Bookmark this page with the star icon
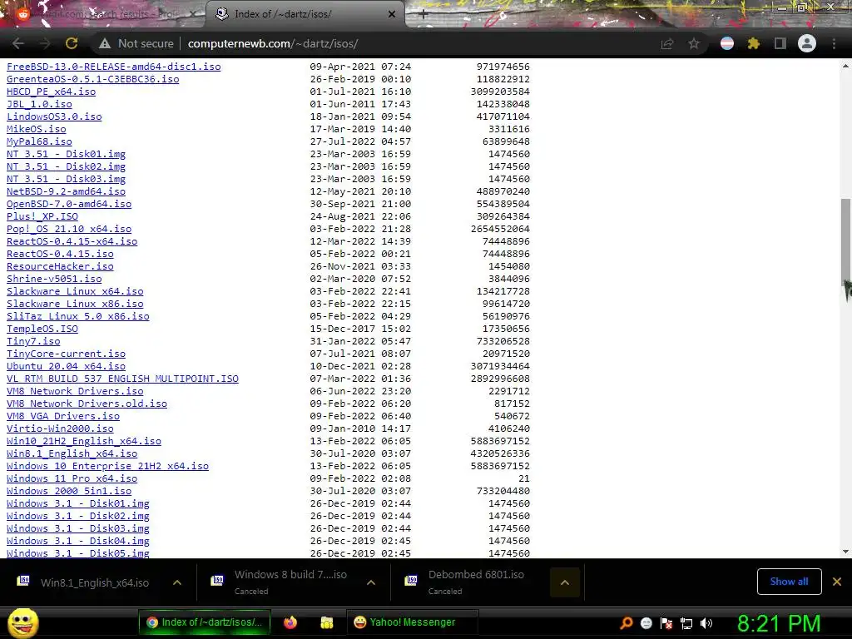Image resolution: width=852 pixels, height=639 pixels. point(694,43)
